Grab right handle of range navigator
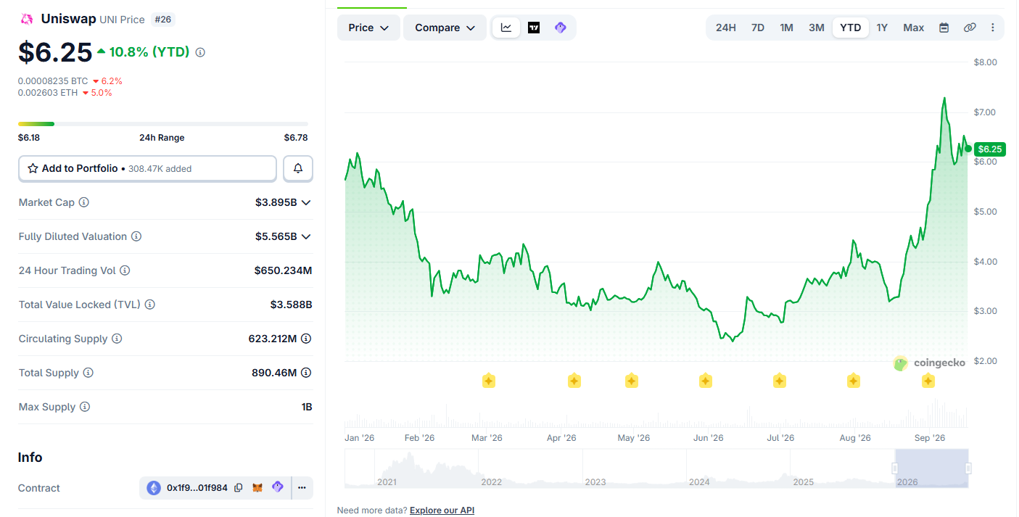Viewport: 1019px width, 517px height. [968, 468]
